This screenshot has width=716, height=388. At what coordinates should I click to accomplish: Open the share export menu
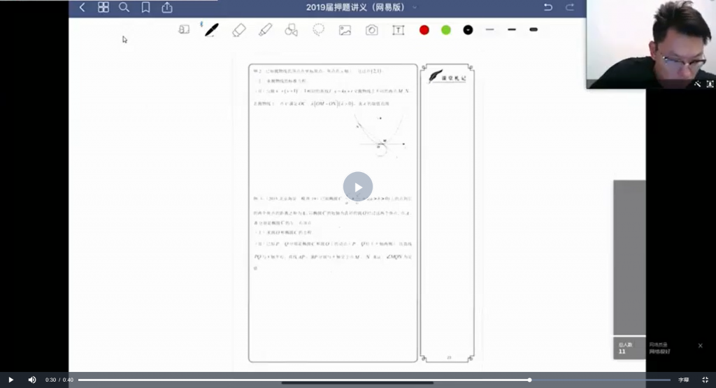(x=167, y=8)
